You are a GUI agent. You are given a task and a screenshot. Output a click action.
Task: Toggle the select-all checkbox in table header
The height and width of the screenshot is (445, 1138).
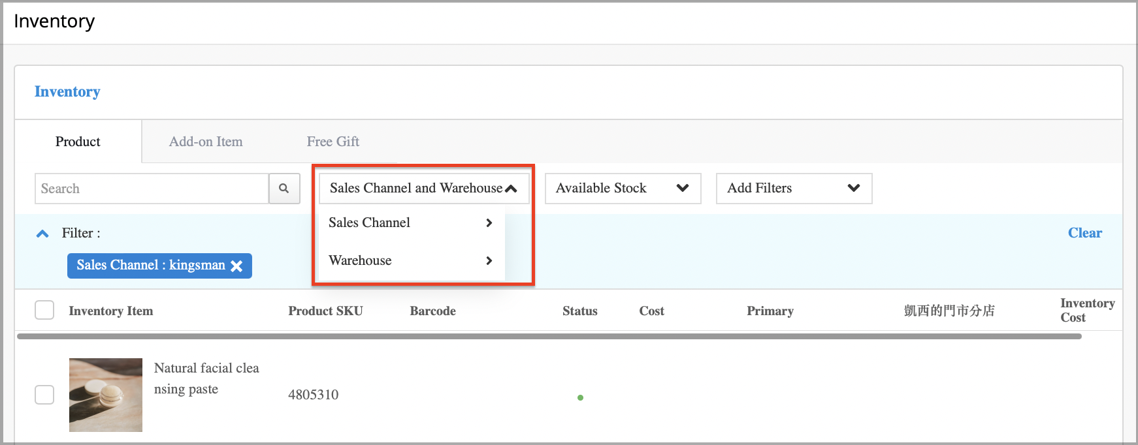click(x=44, y=310)
